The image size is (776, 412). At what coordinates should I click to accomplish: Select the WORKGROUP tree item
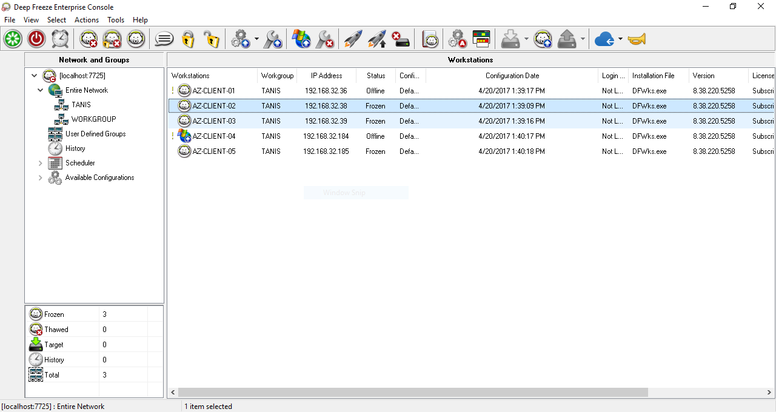click(x=93, y=119)
